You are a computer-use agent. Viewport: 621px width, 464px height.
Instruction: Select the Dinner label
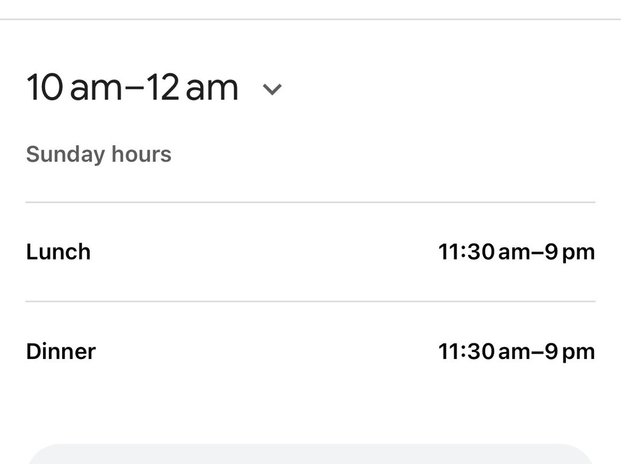(x=61, y=351)
